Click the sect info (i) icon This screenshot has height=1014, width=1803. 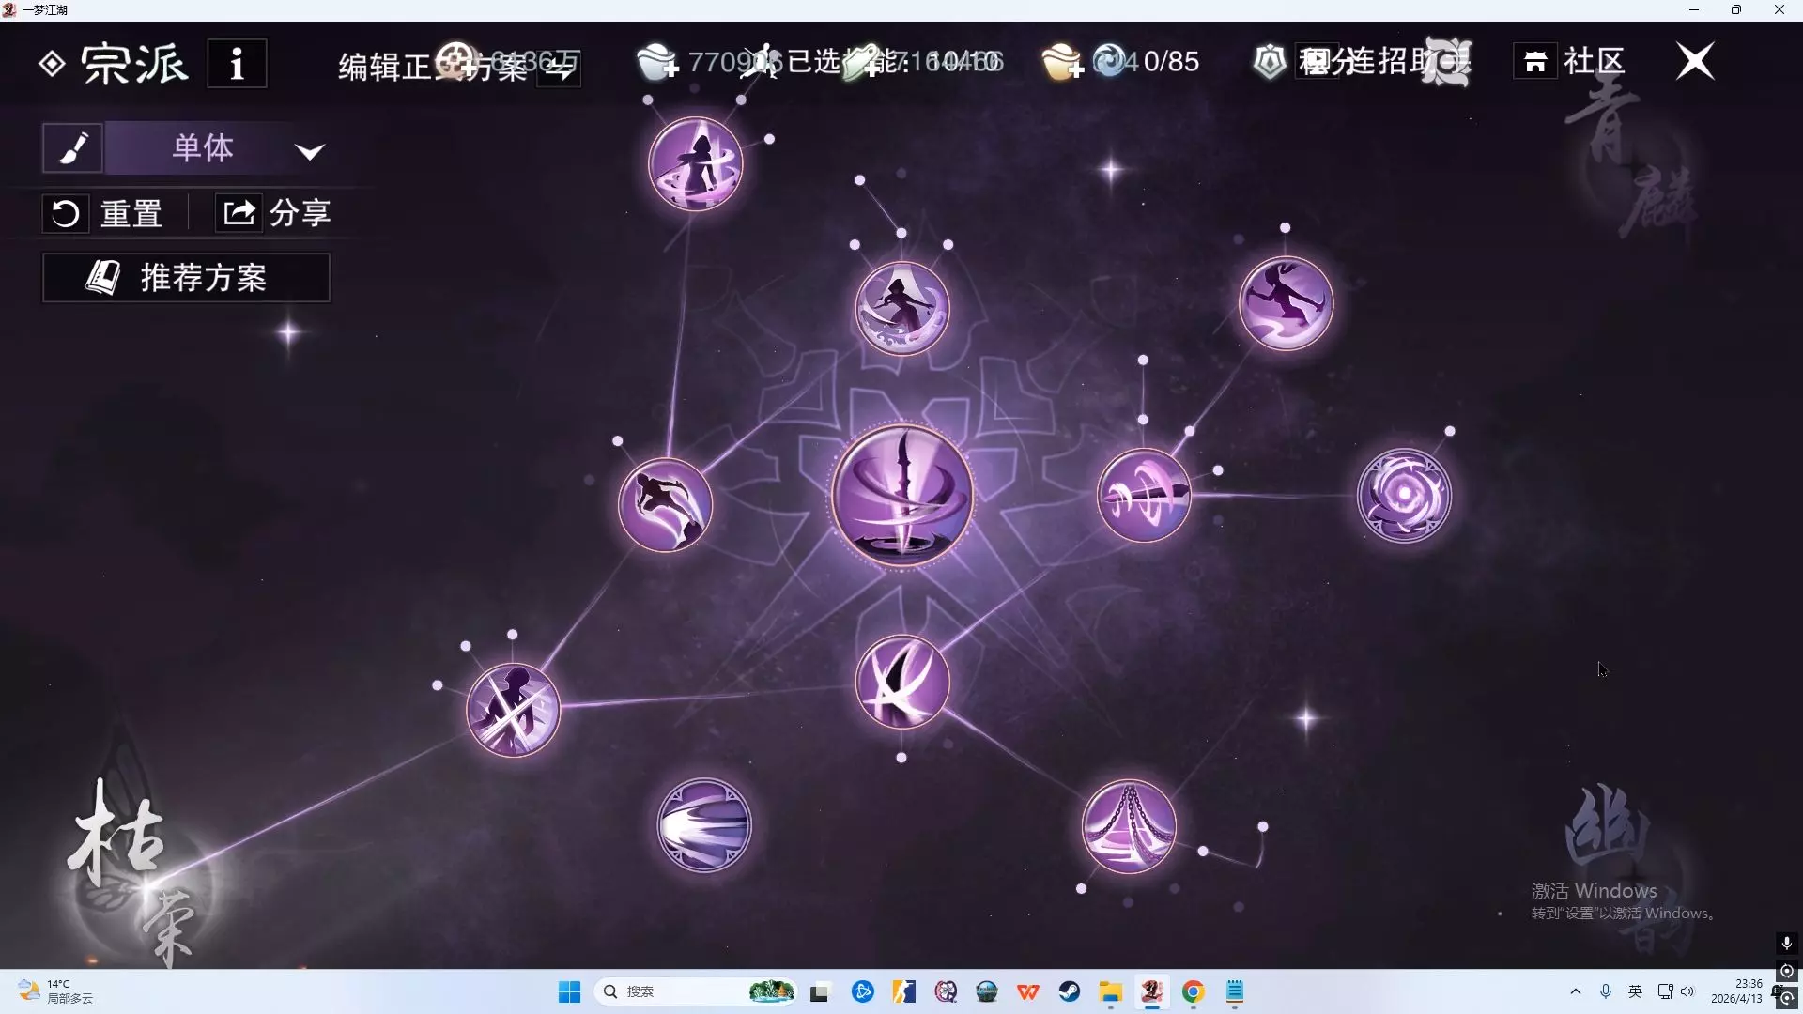[237, 64]
